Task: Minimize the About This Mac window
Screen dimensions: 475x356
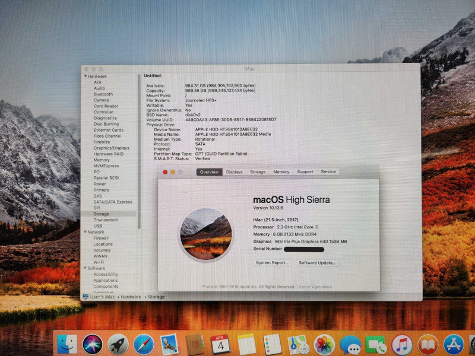Action: 173,172
